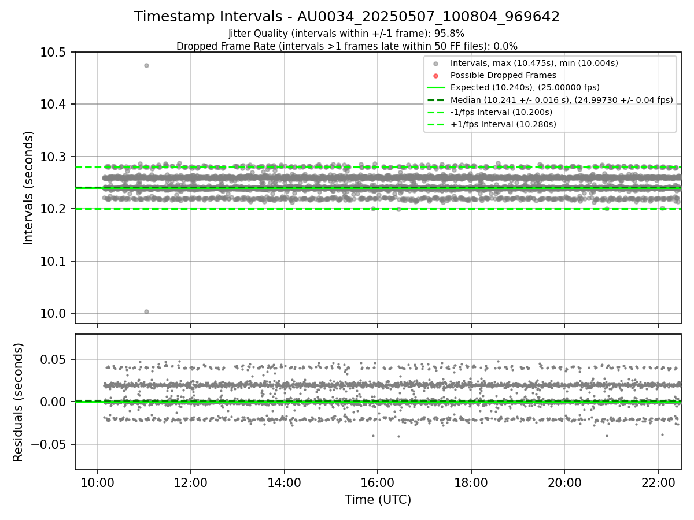
Task: Click the outlier point near 10.475 seconds
Action: pos(146,65)
